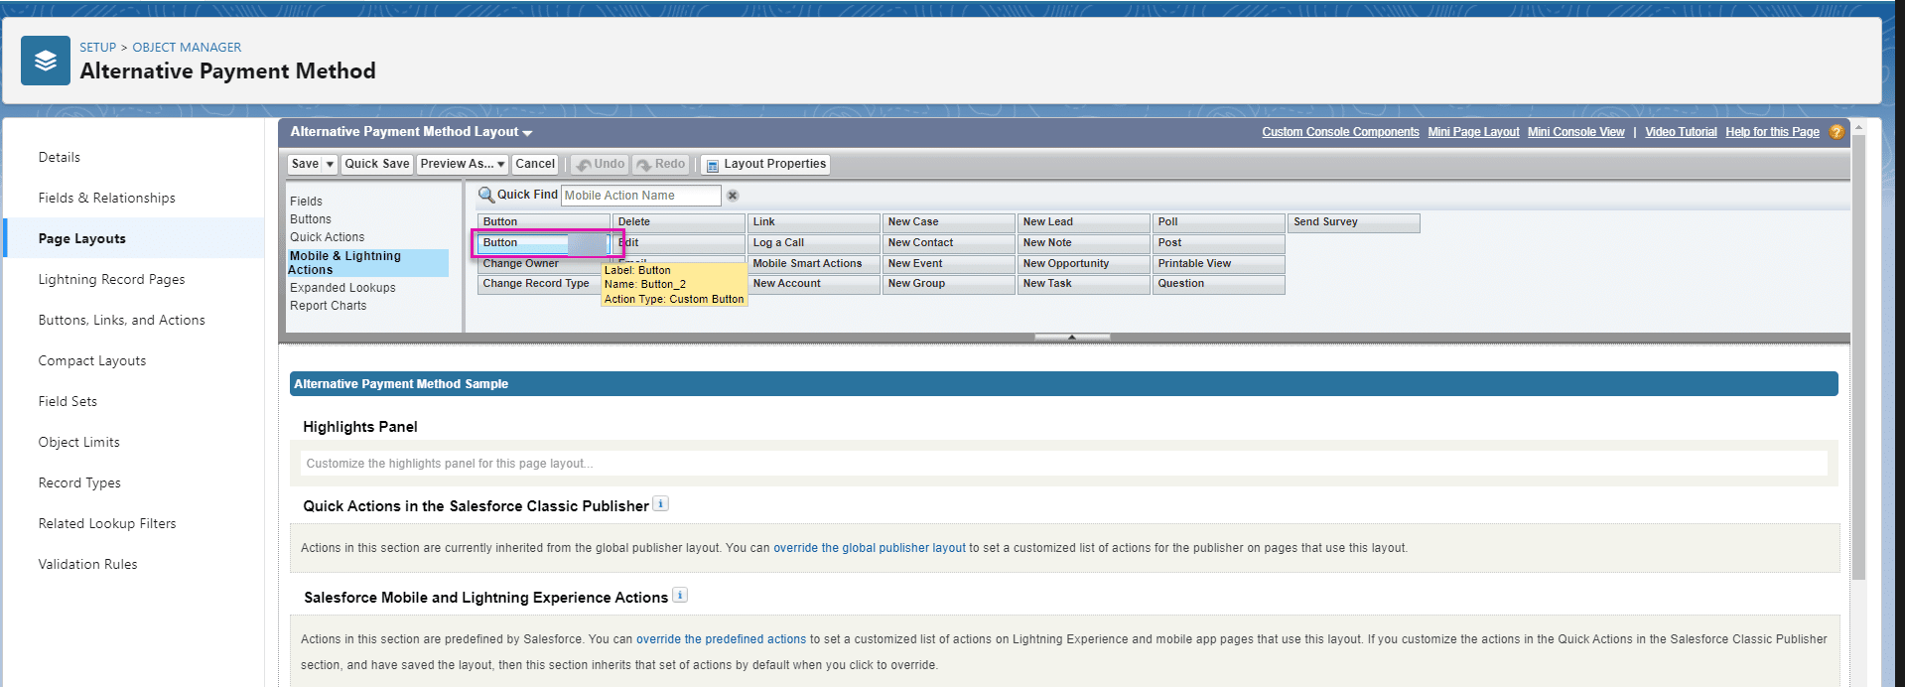Click the Undo arrow button
Screen dimensions: 1905x687
(x=600, y=165)
